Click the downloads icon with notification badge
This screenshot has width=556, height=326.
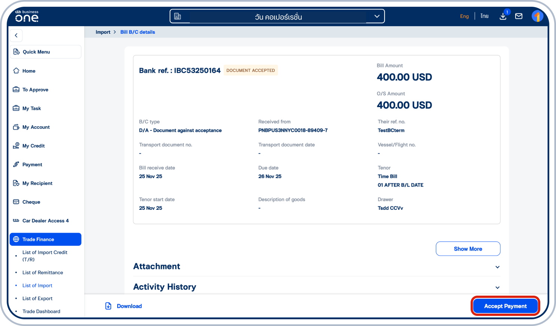[503, 17]
